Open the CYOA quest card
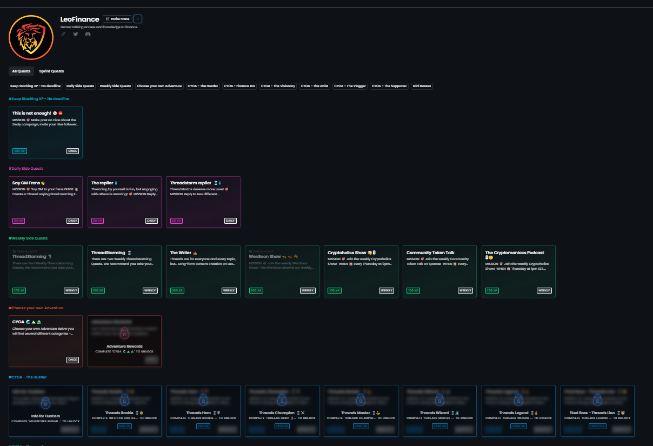Viewport: 653px width, 446px height. coord(46,341)
